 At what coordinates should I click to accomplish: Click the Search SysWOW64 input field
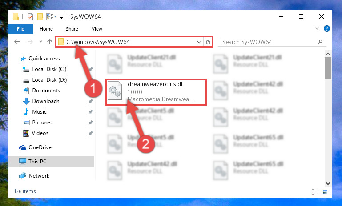268,42
